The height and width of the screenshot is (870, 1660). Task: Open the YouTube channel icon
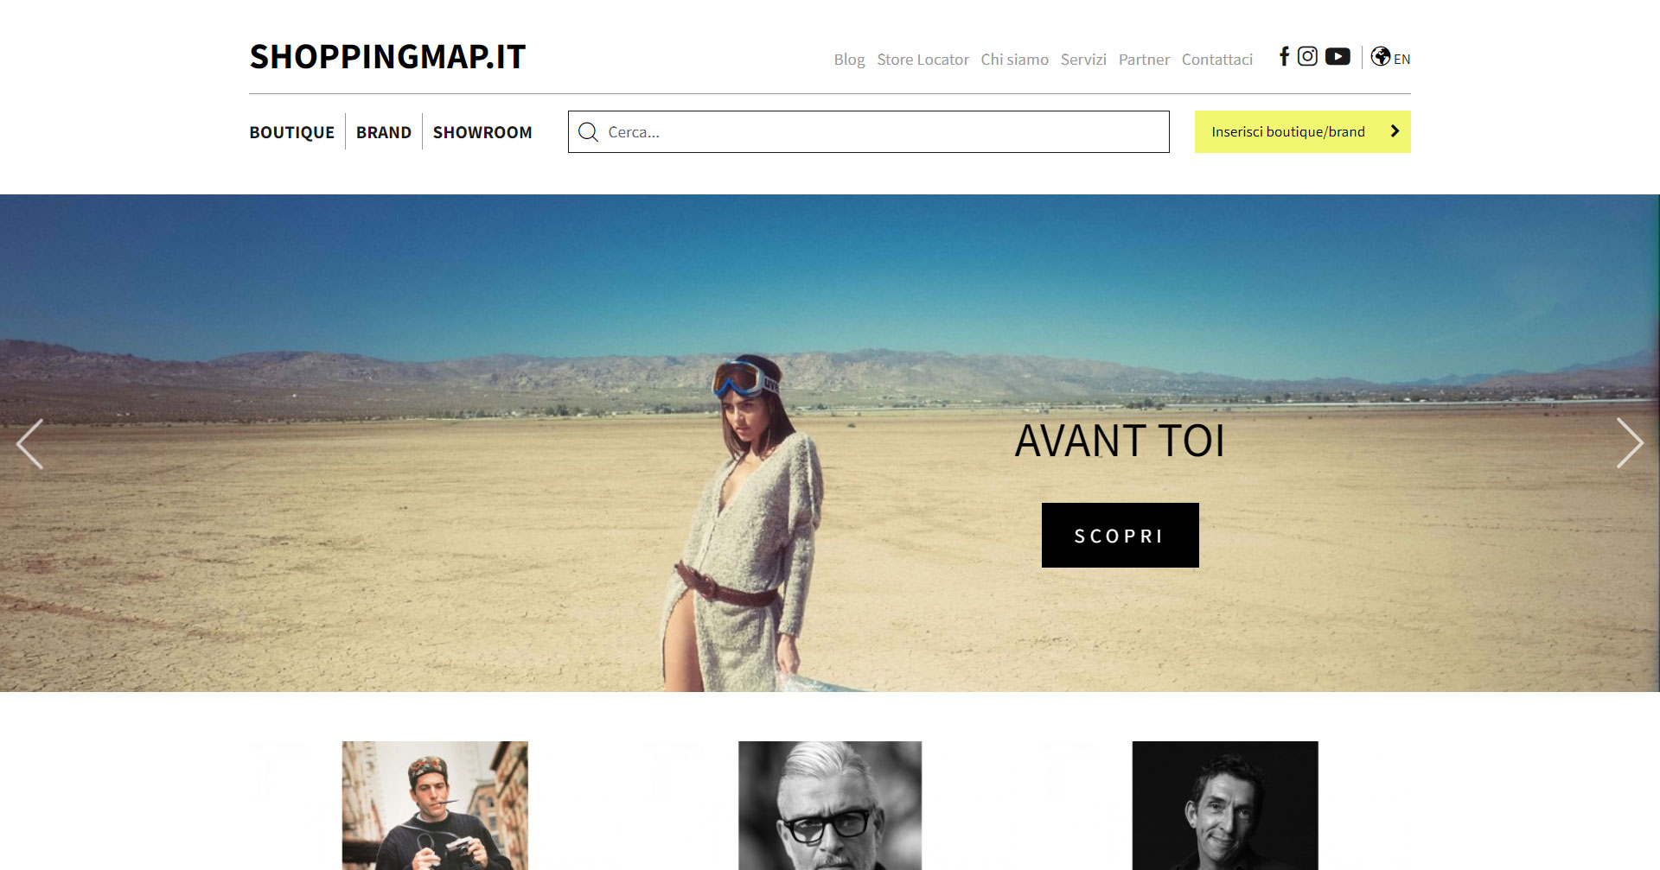click(x=1338, y=57)
